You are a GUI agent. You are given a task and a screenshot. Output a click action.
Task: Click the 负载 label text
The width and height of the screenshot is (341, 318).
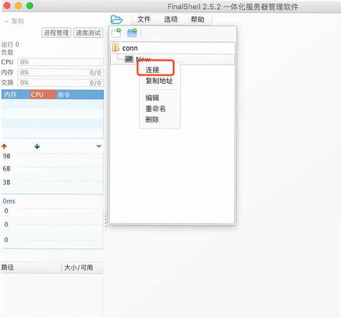pyautogui.click(x=7, y=52)
